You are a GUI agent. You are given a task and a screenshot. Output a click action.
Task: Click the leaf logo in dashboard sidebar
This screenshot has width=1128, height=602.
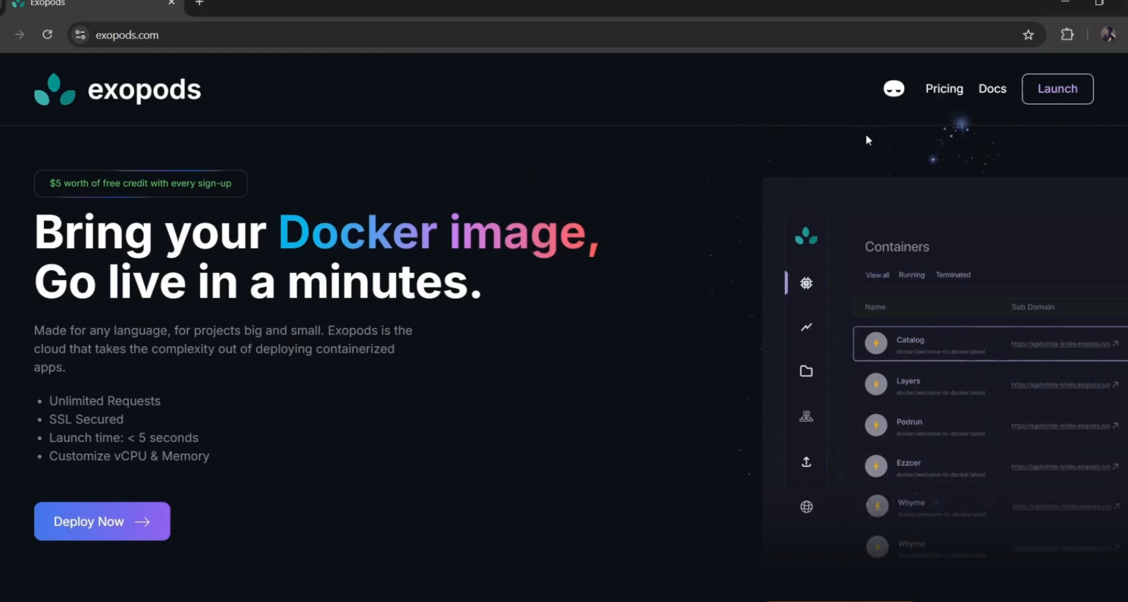(806, 236)
